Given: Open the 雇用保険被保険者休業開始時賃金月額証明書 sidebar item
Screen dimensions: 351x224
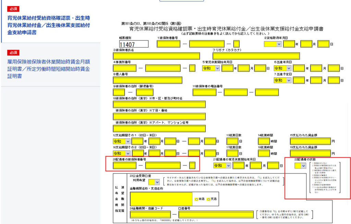Looking at the screenshot, I should (x=49, y=69).
